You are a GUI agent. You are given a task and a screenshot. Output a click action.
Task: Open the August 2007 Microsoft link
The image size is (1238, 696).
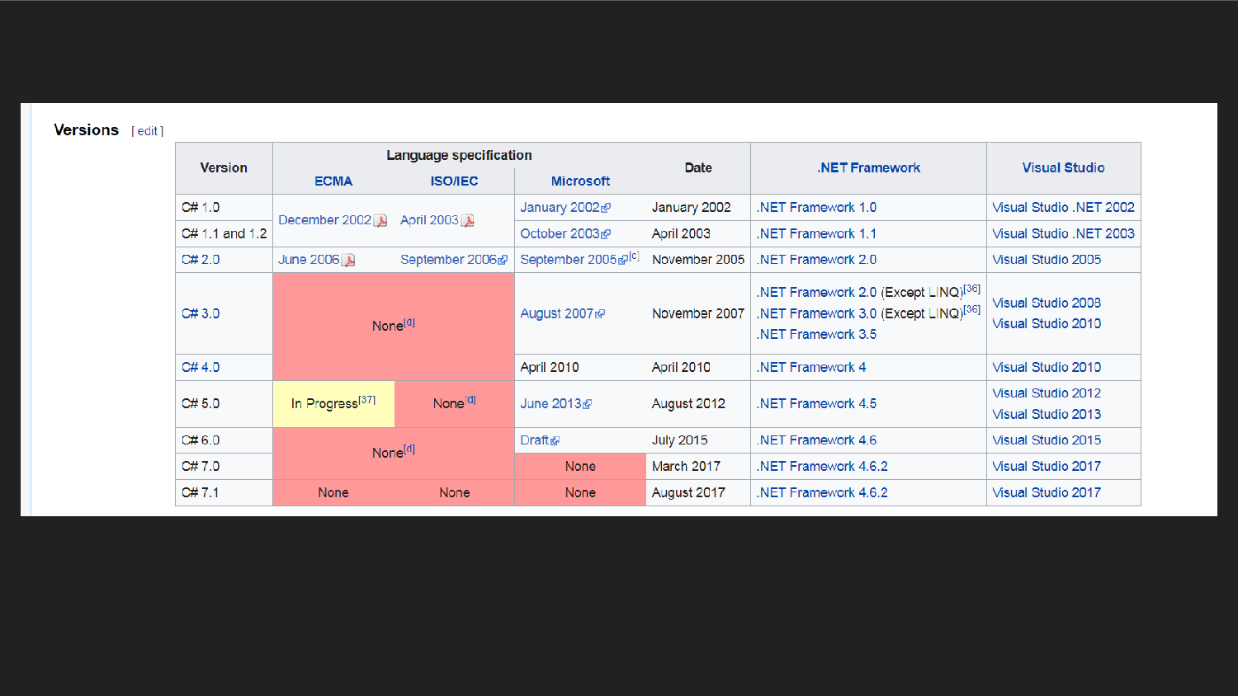coord(556,314)
